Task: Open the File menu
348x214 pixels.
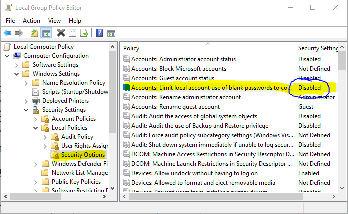Action: pyautogui.click(x=10, y=21)
